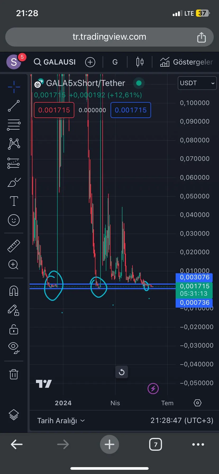Activate the zoom in tool
Image resolution: width=219 pixels, height=474 pixels.
pyautogui.click(x=13, y=265)
